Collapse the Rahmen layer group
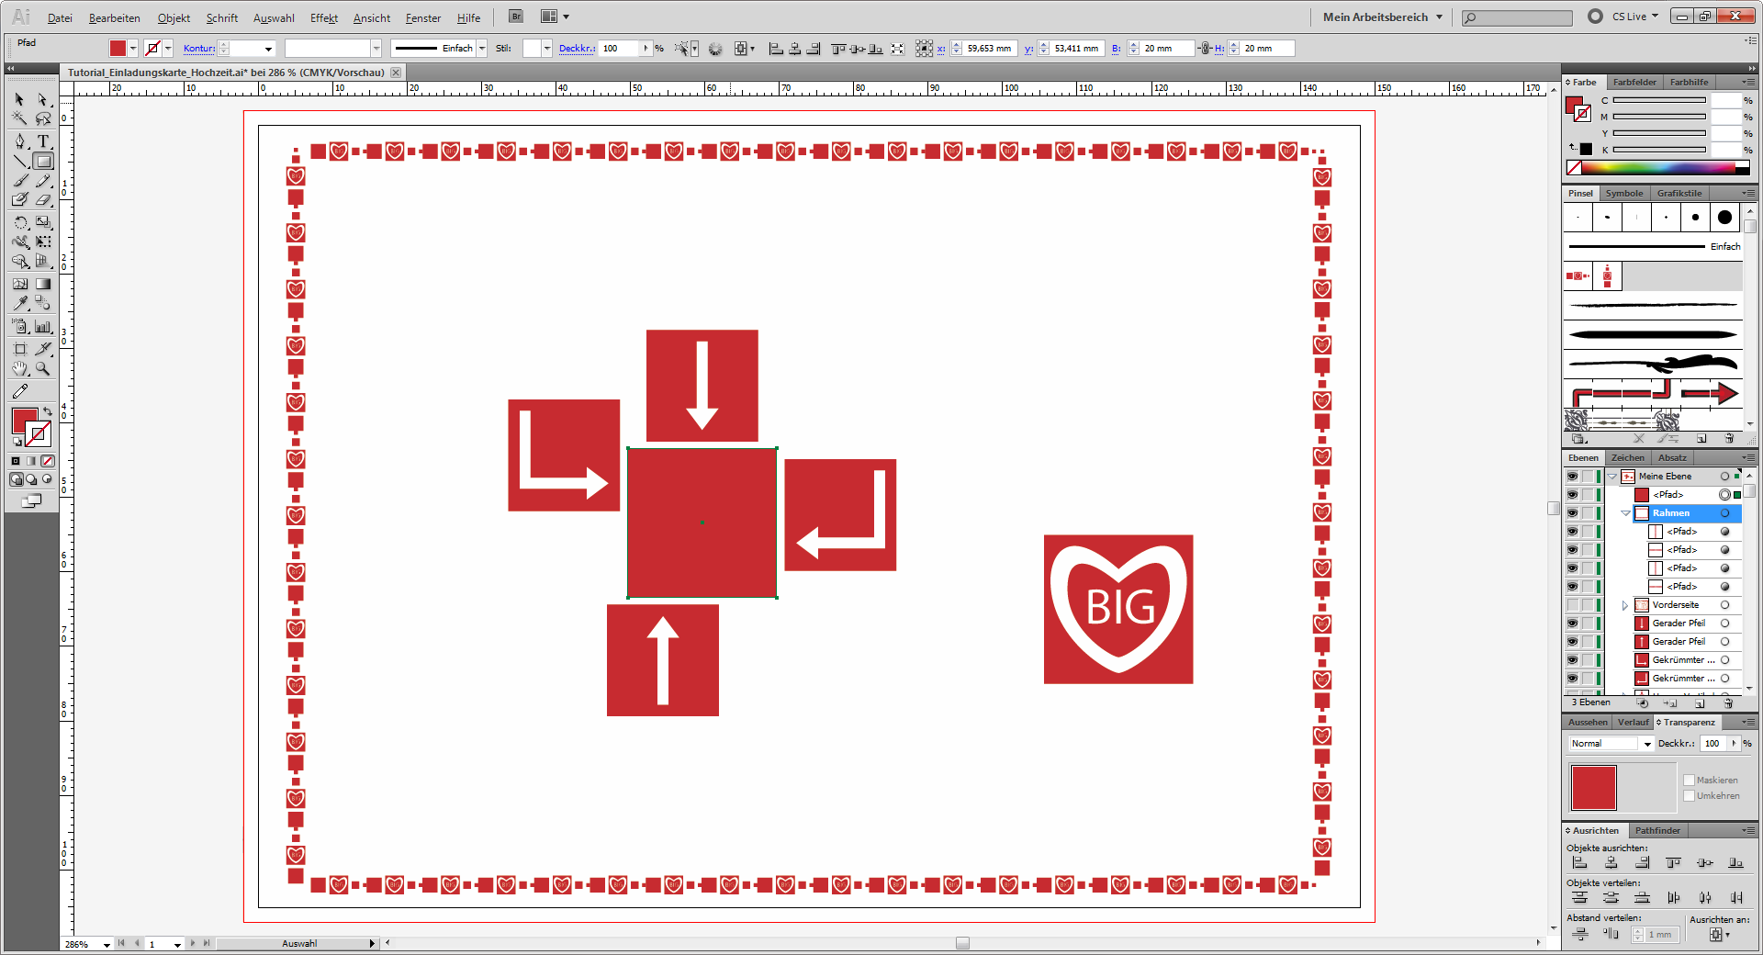Screen dimensions: 1763x955 (1625, 513)
